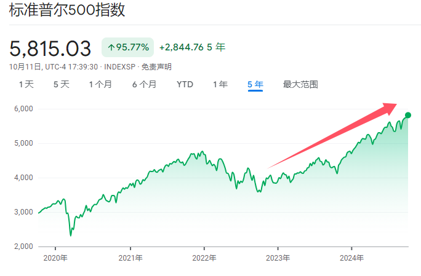Switch to the 5天 range tab
The width and height of the screenshot is (421, 276).
point(61,84)
